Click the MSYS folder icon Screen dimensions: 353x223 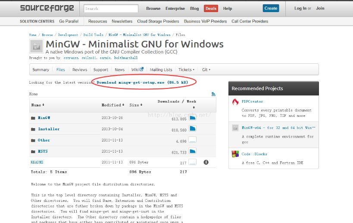[33, 151]
